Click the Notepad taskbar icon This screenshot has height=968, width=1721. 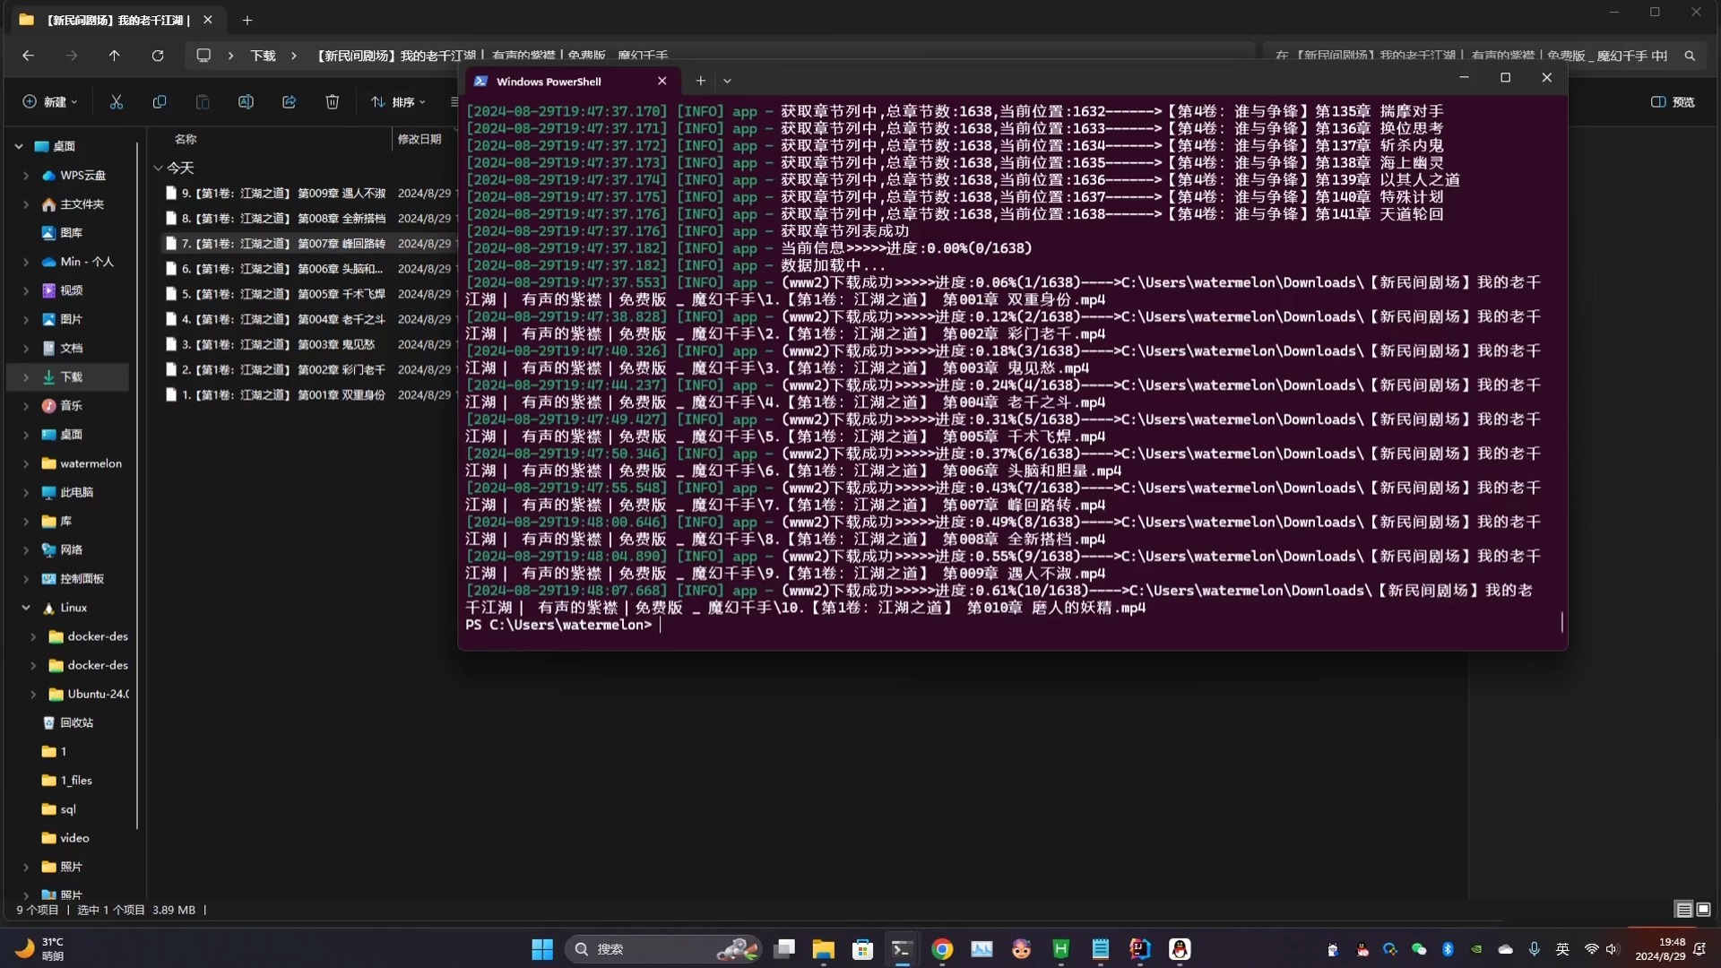[x=1101, y=949]
